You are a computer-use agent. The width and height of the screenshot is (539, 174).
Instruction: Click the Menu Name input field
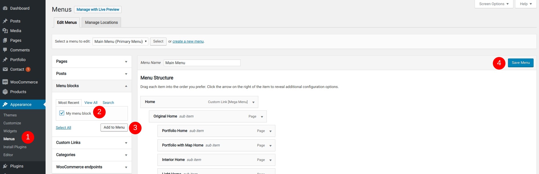point(202,63)
